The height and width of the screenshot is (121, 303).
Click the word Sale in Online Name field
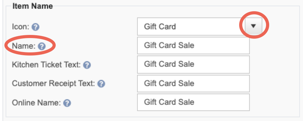tap(186, 102)
